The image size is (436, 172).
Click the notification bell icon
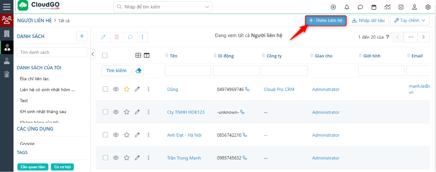(x=347, y=7)
